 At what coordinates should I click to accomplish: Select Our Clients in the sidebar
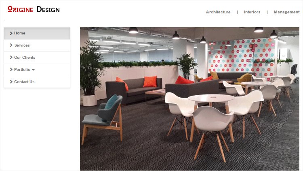coord(37,58)
